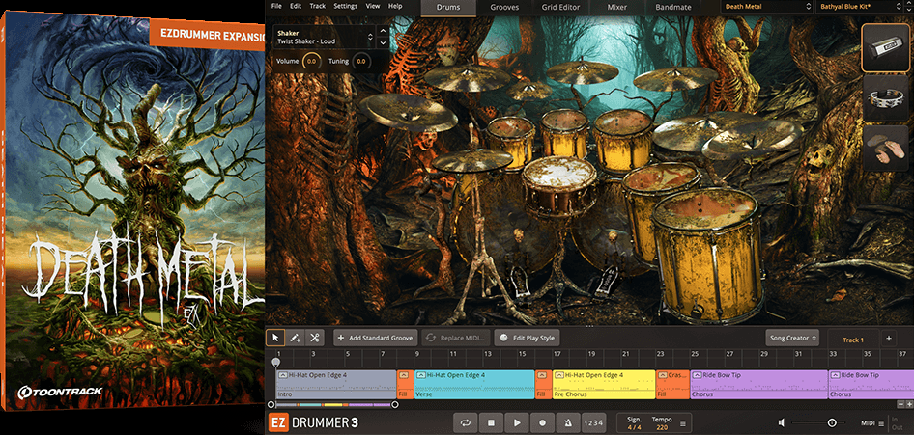Viewport: 914px width, 435px height.
Task: Click the Replace MIDI button
Action: (x=456, y=338)
